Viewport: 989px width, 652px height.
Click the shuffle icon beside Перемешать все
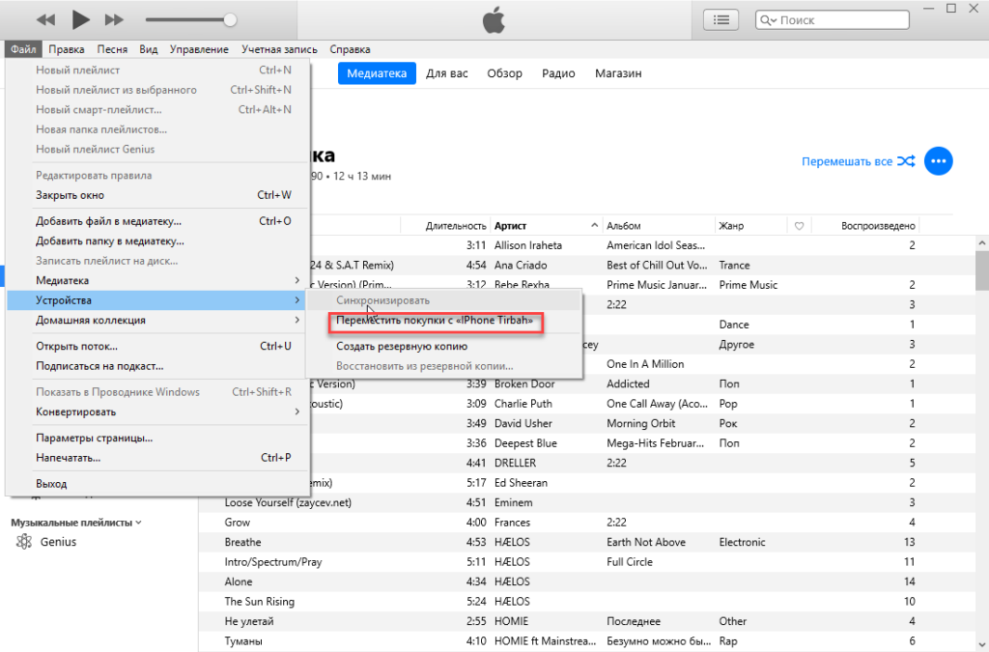(x=906, y=161)
